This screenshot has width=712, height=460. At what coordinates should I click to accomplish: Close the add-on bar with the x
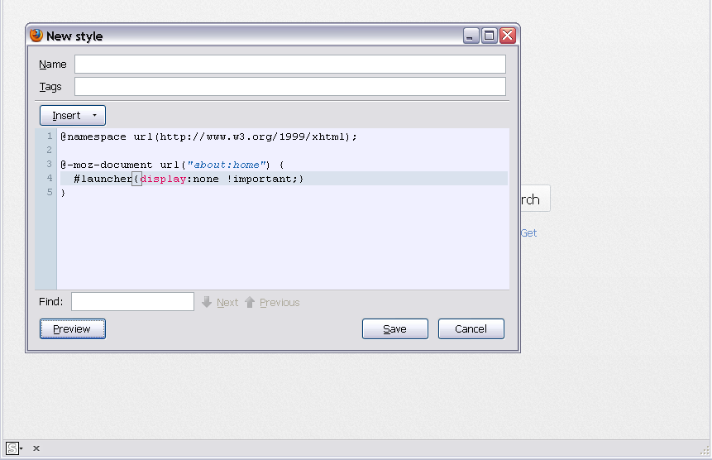point(36,448)
